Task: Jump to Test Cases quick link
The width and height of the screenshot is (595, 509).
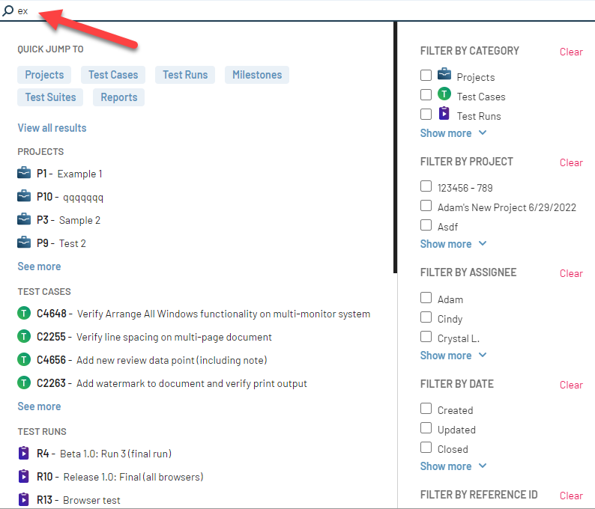Action: point(113,75)
